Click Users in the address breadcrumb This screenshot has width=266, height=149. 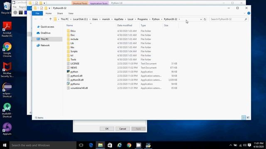pyautogui.click(x=95, y=19)
